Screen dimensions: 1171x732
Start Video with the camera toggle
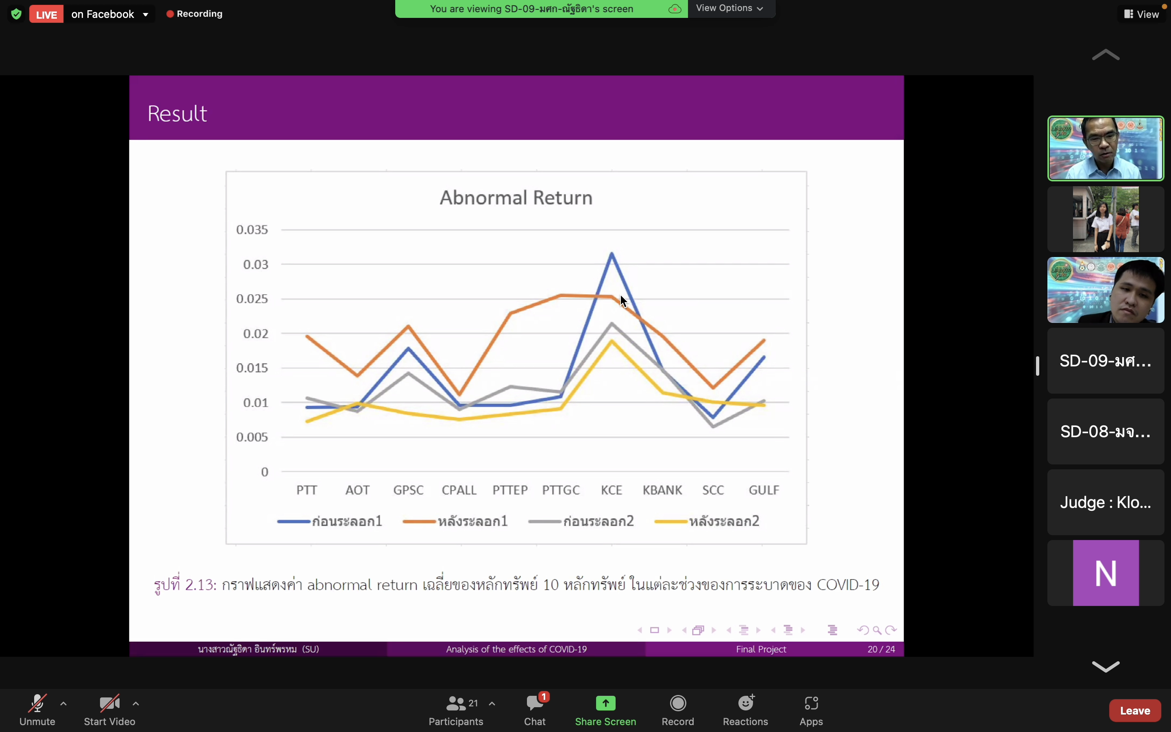[x=109, y=710]
